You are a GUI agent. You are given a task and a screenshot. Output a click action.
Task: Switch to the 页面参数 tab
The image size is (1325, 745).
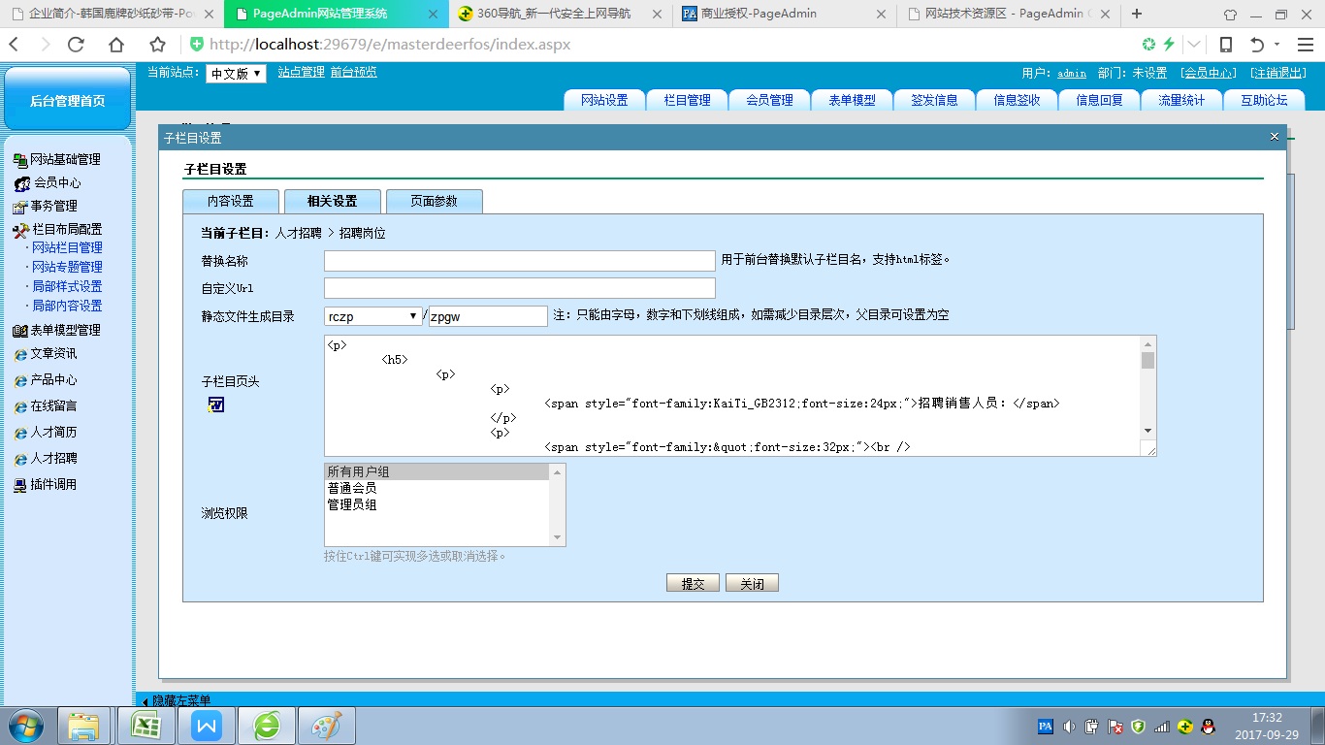click(x=434, y=201)
